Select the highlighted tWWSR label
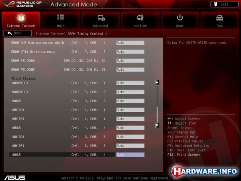The height and width of the screenshot is (181, 241). (16, 154)
